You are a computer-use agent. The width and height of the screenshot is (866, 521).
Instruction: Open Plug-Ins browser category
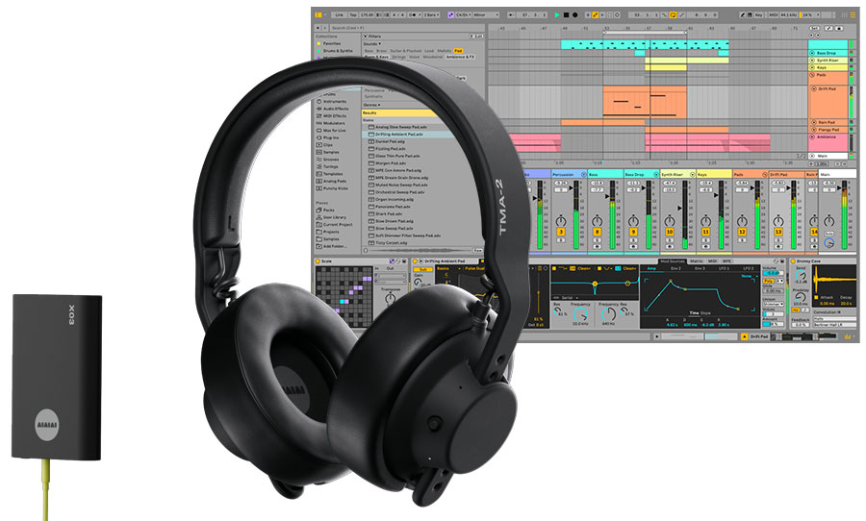328,137
